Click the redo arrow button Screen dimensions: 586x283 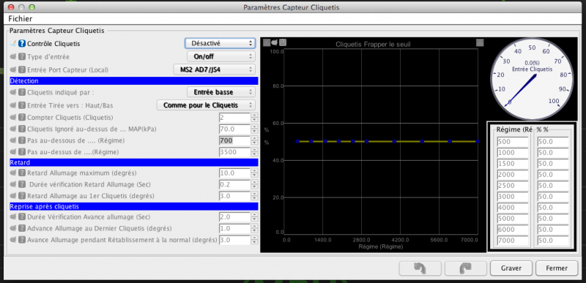[466, 268]
